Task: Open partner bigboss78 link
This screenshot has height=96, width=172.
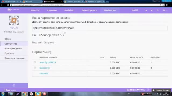Action: point(45,68)
